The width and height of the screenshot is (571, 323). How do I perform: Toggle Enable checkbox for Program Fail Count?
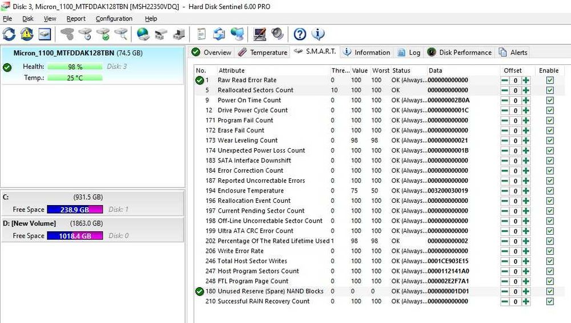550,121
